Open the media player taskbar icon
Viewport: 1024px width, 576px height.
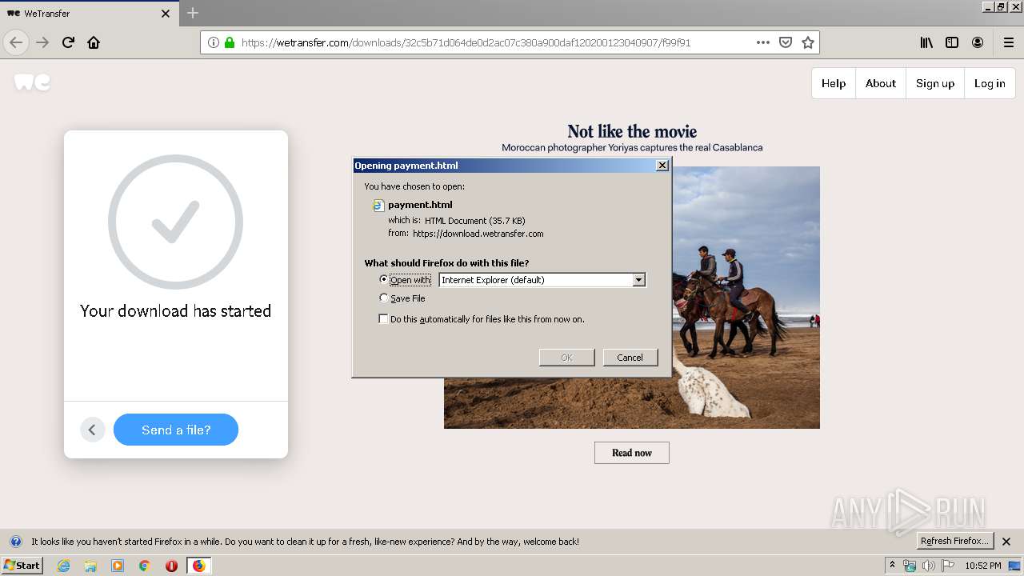(x=118, y=566)
